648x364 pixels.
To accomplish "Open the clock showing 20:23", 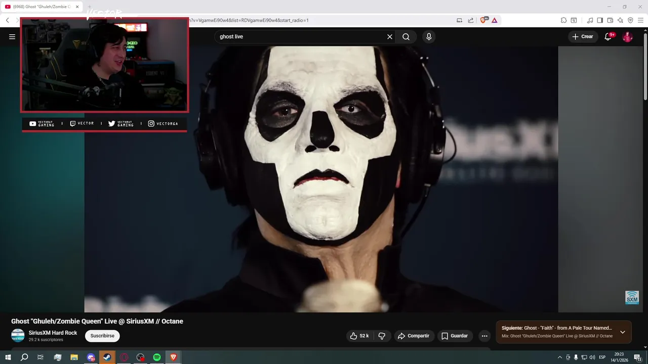I will point(619,357).
